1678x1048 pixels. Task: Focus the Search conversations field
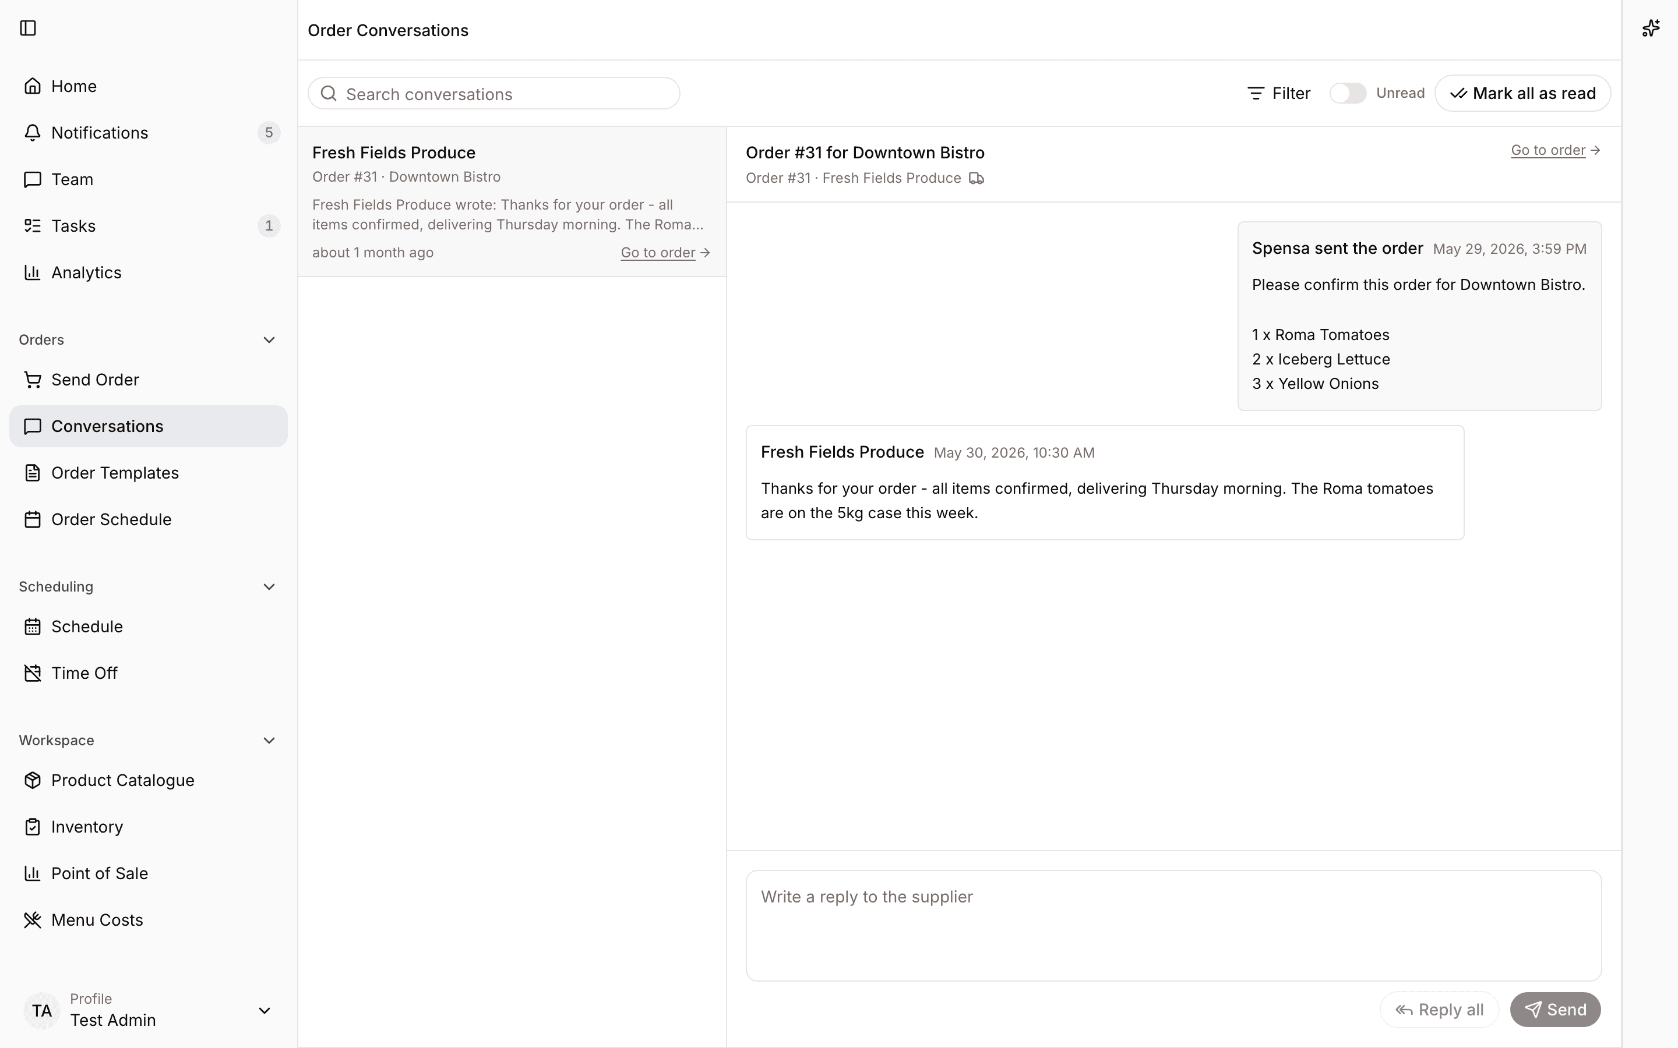[493, 94]
